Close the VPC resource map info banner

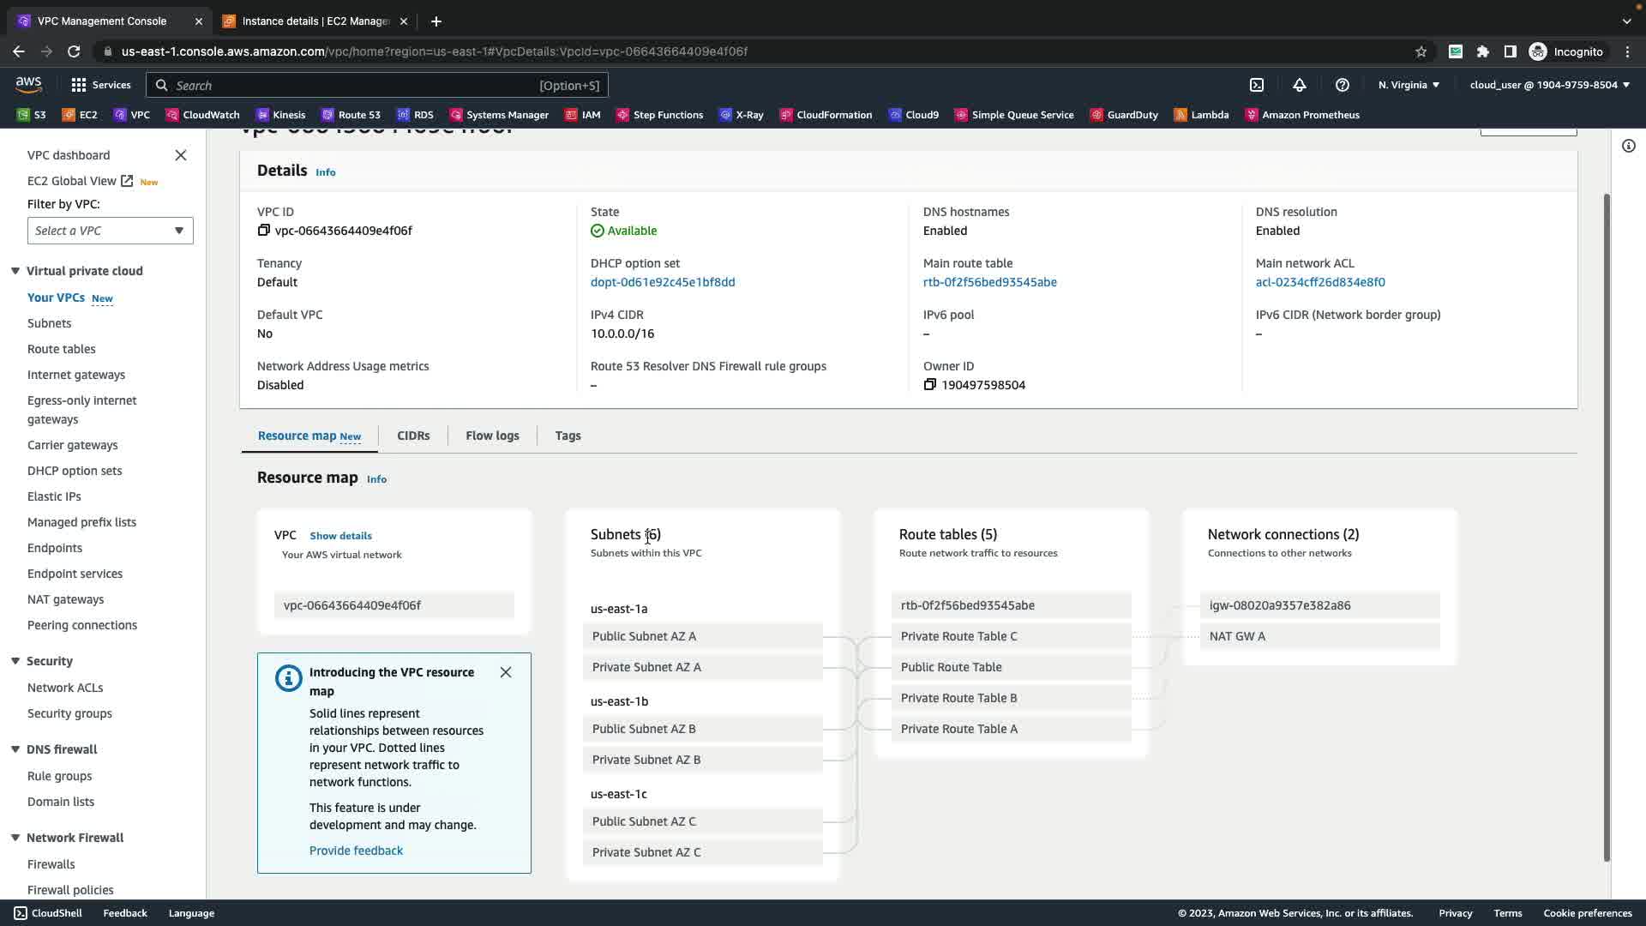[x=506, y=672]
